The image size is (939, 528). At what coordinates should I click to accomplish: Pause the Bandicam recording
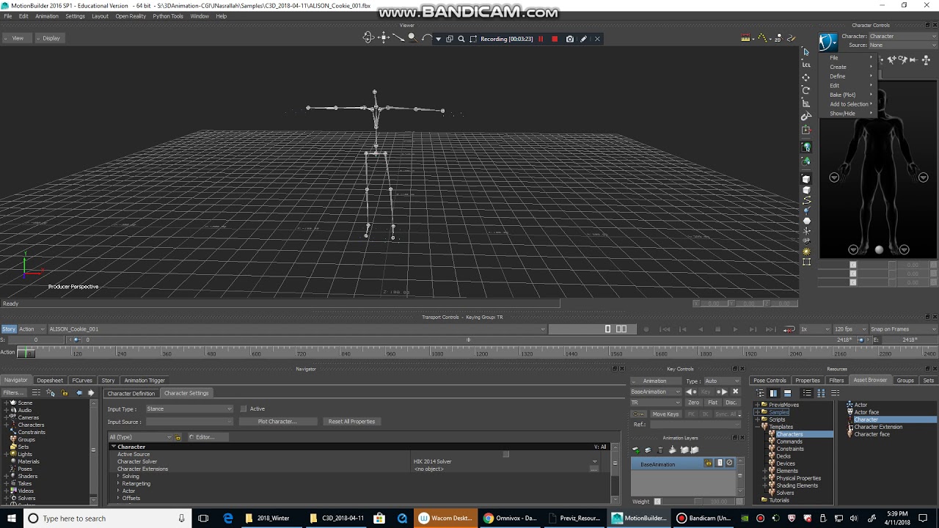pos(541,39)
